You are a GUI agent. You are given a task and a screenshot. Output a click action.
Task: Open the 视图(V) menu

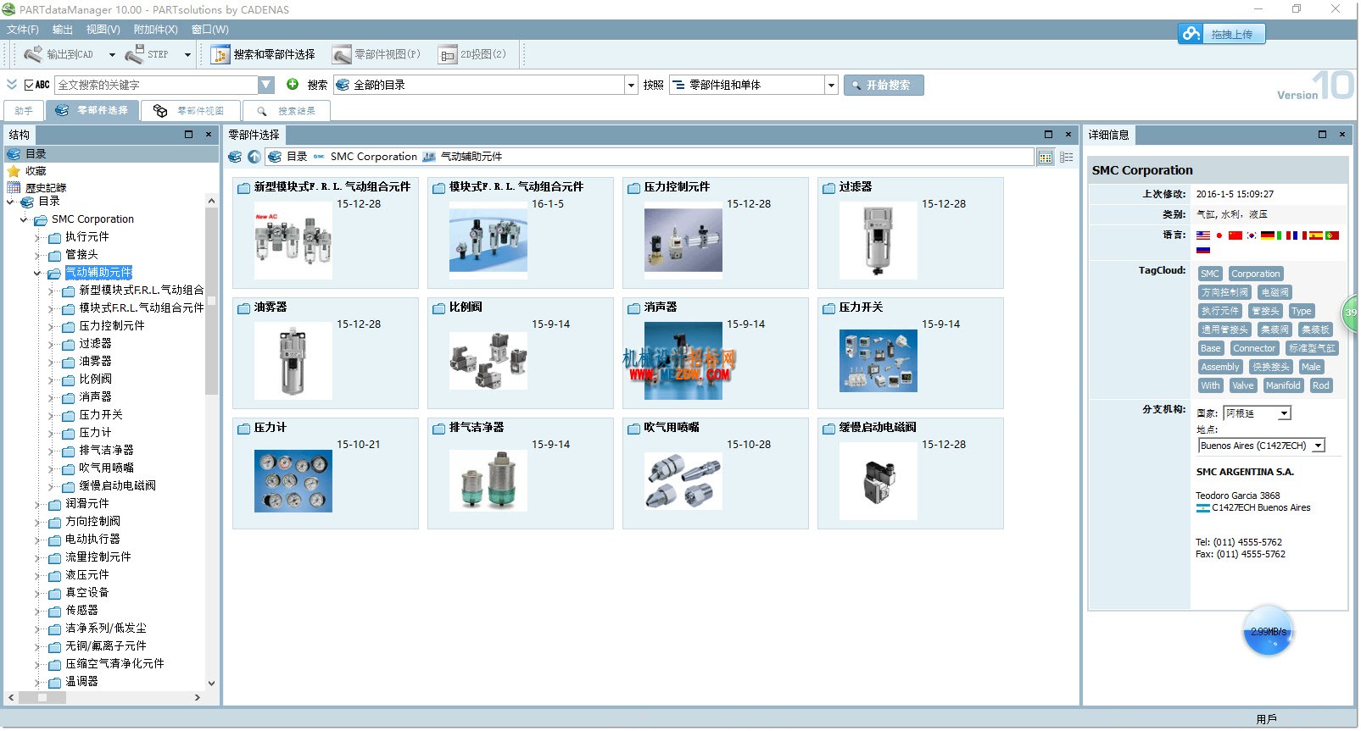pyautogui.click(x=103, y=30)
